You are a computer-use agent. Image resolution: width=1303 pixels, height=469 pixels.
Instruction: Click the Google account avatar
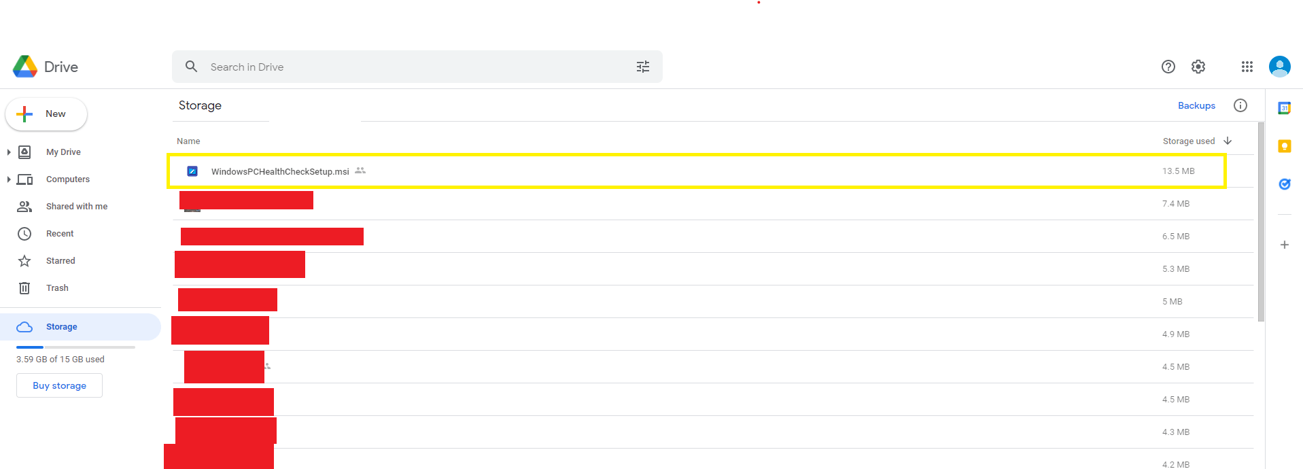(x=1279, y=67)
